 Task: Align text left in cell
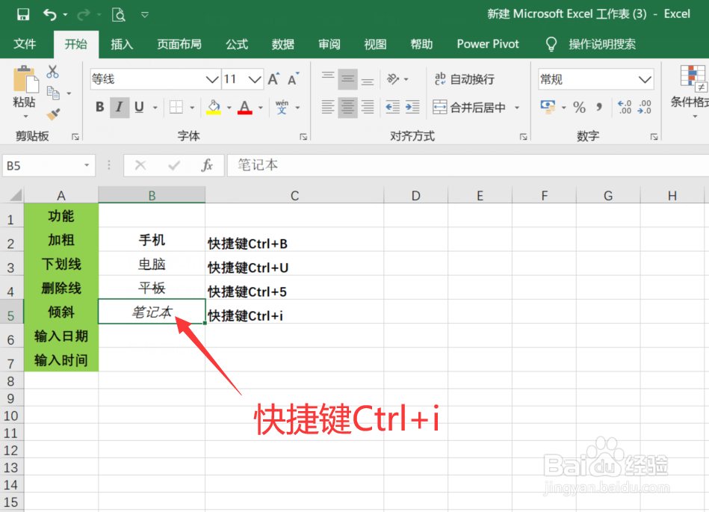tap(328, 107)
